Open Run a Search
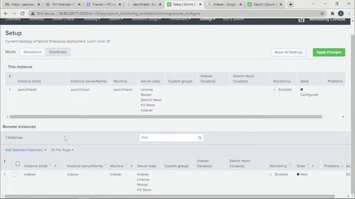 coord(234,19)
